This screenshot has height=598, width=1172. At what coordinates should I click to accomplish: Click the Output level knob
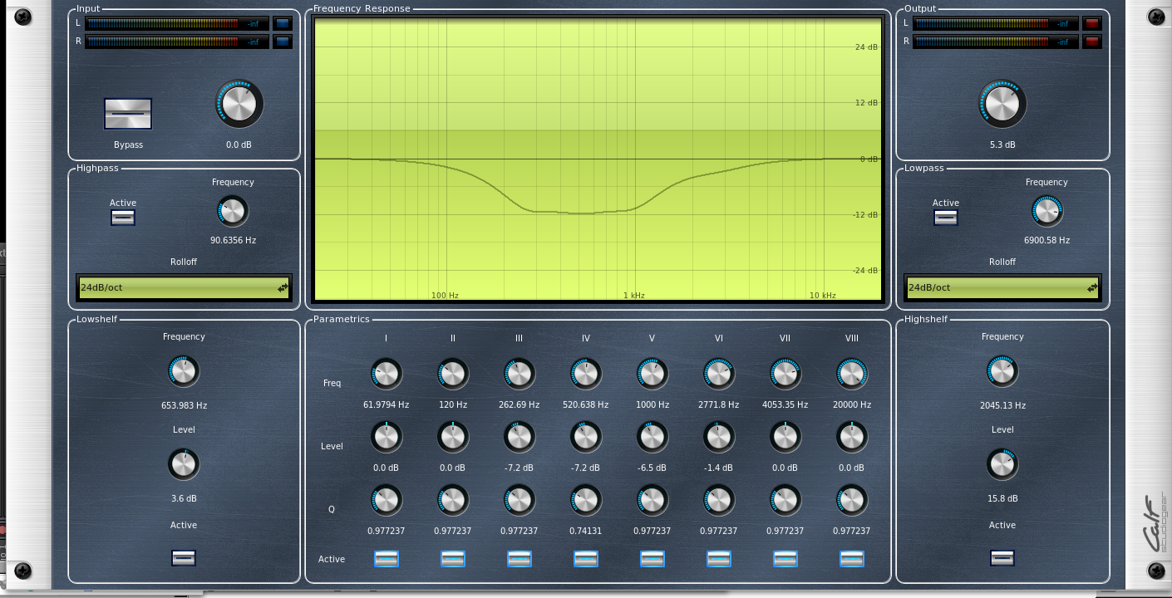(x=1002, y=105)
